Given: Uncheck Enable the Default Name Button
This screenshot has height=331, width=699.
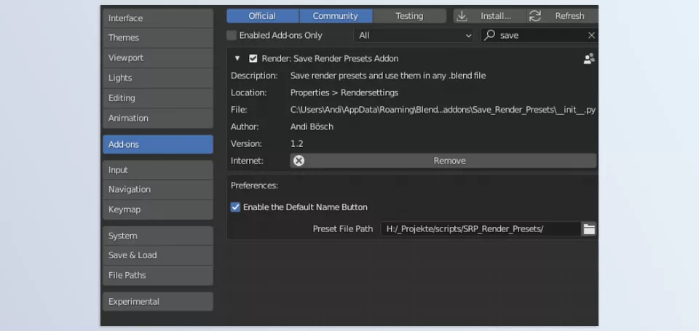Looking at the screenshot, I should pyautogui.click(x=235, y=207).
